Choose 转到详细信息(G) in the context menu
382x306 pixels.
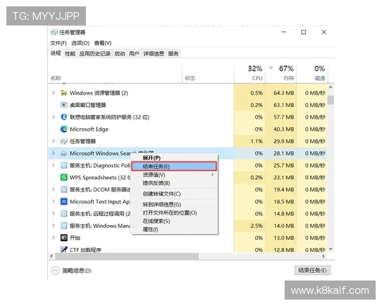(x=174, y=205)
